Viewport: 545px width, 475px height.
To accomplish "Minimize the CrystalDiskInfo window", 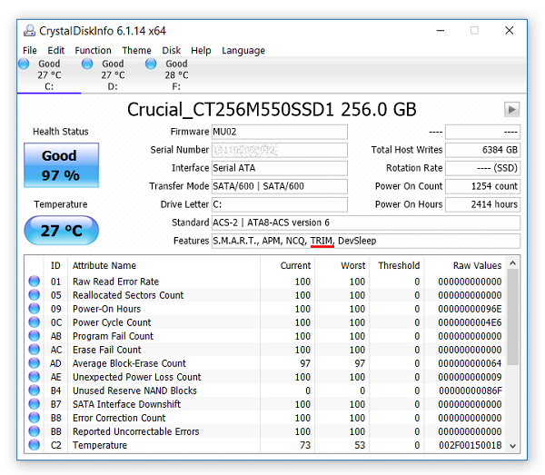I will (x=441, y=31).
